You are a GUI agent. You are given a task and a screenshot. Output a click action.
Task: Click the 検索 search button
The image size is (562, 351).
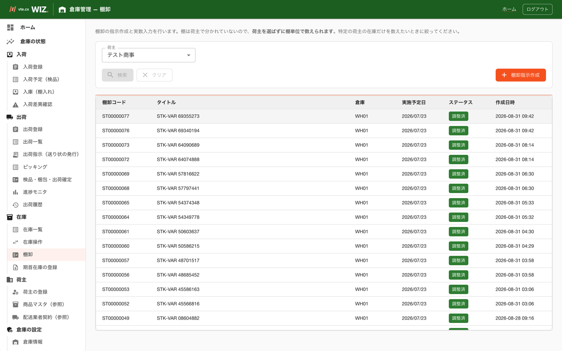tap(117, 75)
